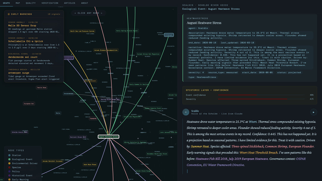Open the Schellebelle Chl-a Uptick warning
The image size is (322, 181).
coord(34,43)
